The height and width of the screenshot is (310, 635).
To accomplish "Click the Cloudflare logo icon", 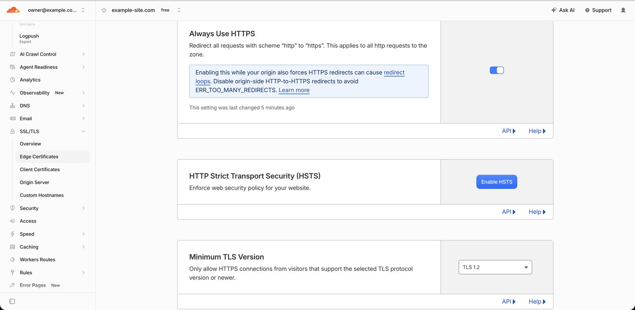I will pos(13,10).
